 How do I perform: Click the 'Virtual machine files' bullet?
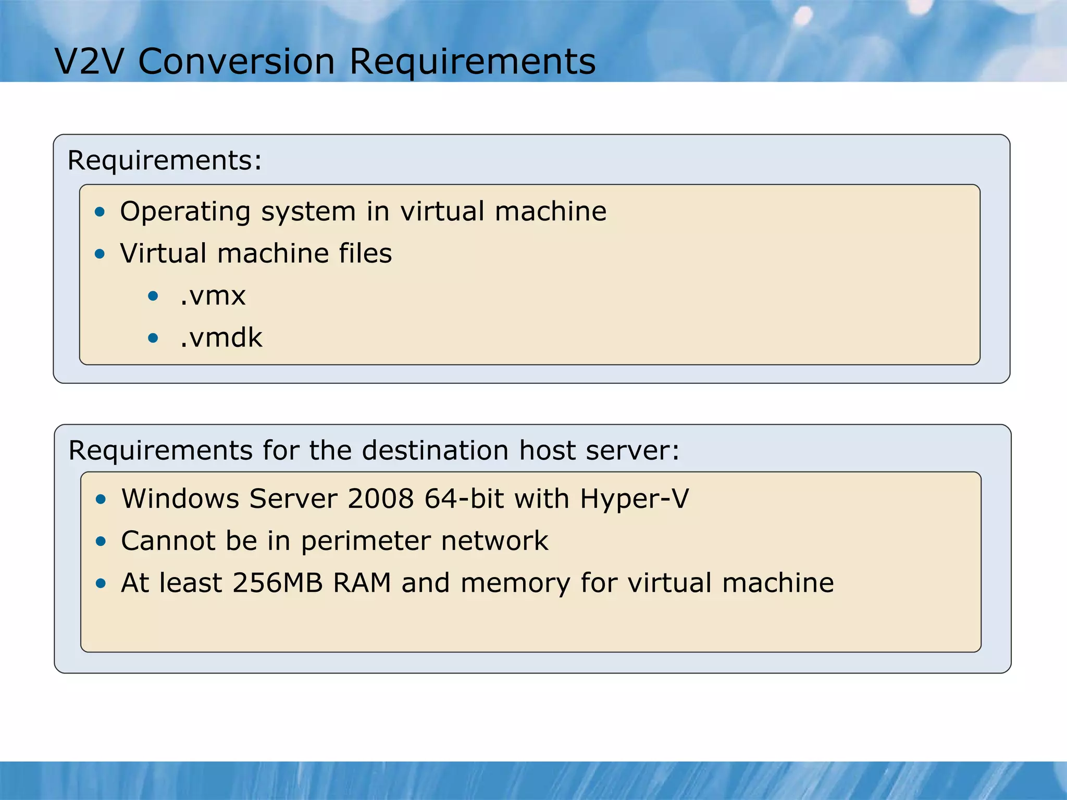coord(256,254)
